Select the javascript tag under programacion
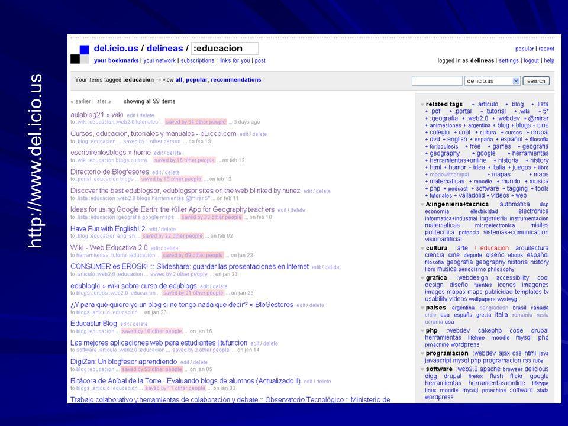Image resolution: width=568 pixels, height=426 pixels. [x=438, y=360]
